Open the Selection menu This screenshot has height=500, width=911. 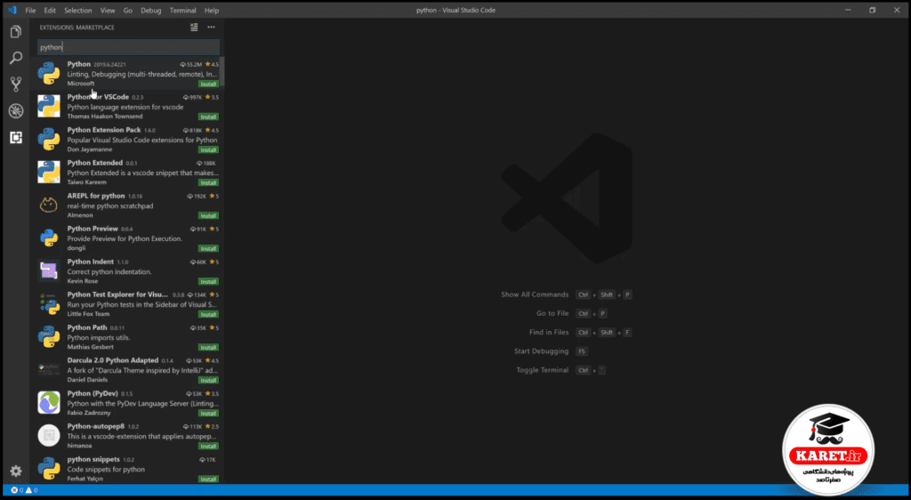pyautogui.click(x=78, y=11)
